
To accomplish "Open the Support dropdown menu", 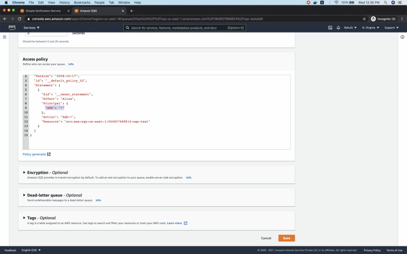I will pos(392,28).
